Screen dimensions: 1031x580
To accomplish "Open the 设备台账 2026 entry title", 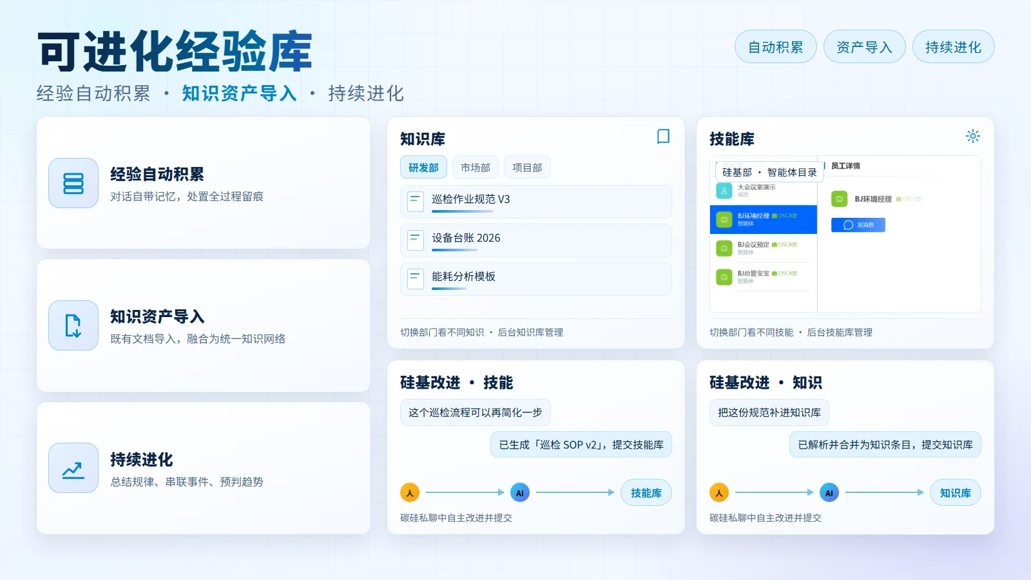I will tap(466, 238).
